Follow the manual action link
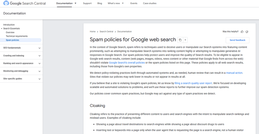The image size is (259, 134). pos(234,73)
